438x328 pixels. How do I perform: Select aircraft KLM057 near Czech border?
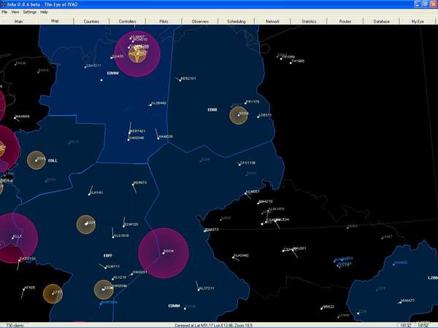(x=253, y=192)
